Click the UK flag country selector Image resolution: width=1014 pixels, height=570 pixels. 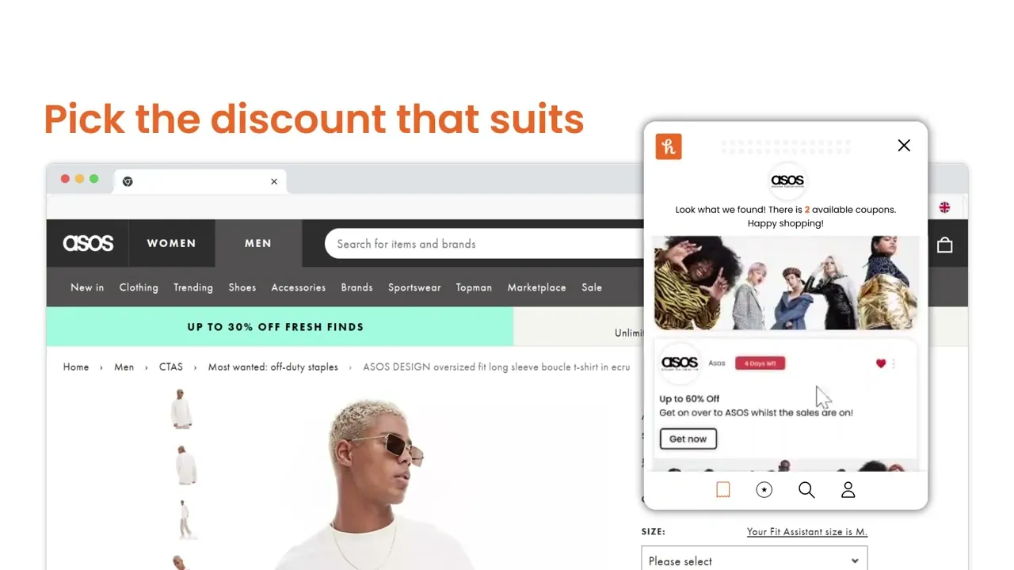click(x=944, y=207)
